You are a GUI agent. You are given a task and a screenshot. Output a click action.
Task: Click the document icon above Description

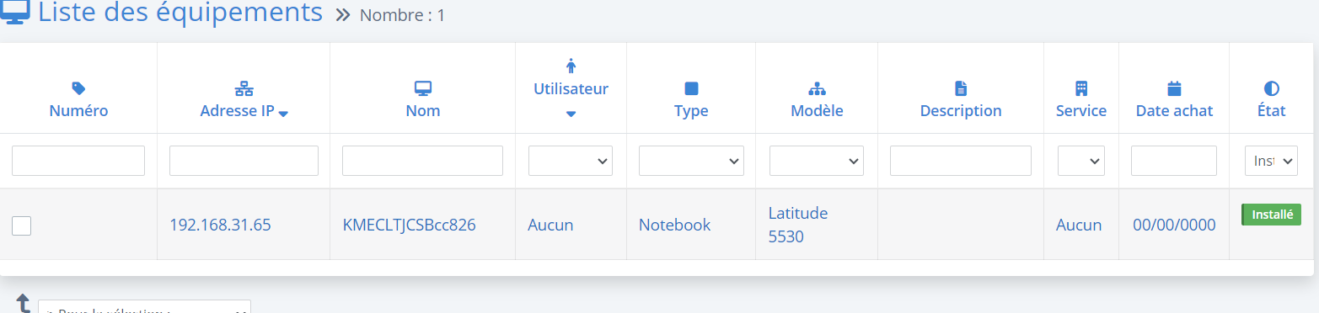pos(961,88)
